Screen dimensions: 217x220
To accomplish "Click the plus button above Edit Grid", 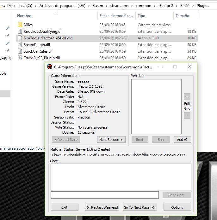I will (x=187, y=97).
